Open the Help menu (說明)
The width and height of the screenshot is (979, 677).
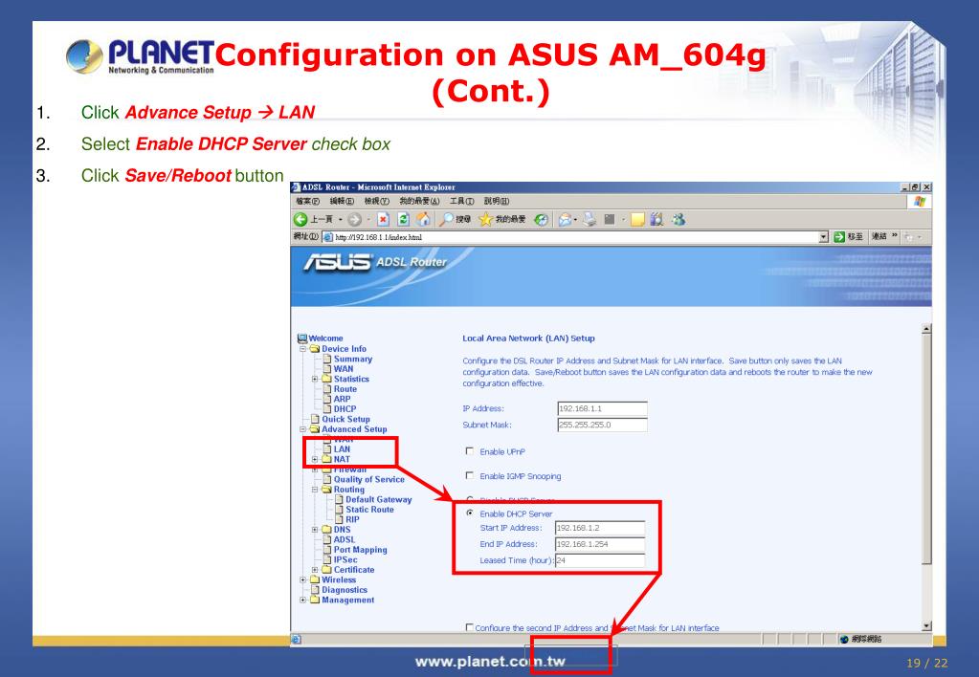click(x=497, y=201)
